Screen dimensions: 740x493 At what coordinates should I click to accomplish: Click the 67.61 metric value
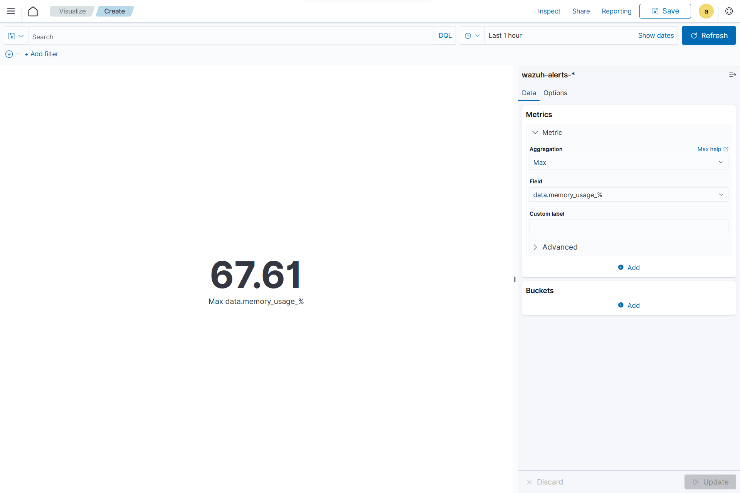point(256,275)
